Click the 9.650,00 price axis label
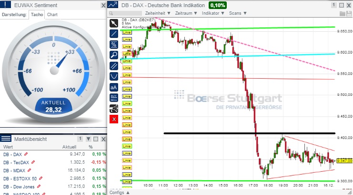This screenshot has height=195, width=353. (344, 31)
